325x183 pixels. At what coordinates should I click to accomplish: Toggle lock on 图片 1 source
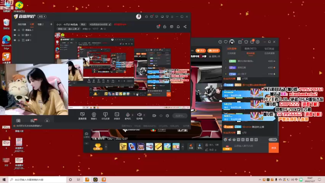pyautogui.click(x=19, y=35)
